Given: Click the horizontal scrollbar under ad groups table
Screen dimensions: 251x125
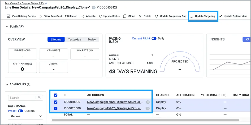Looking at the screenshot, I should click(x=145, y=120).
